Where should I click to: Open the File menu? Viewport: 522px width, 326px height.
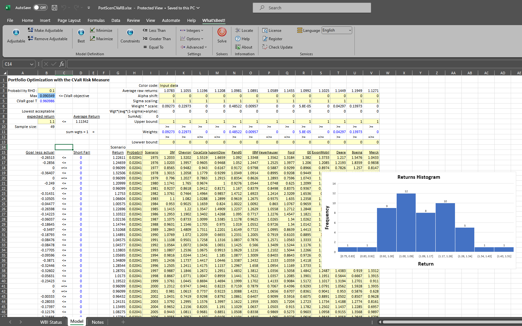[x=10, y=20]
